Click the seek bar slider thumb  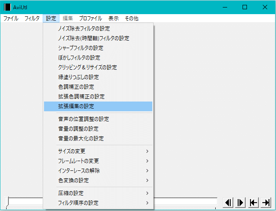pyautogui.click(x=7, y=201)
